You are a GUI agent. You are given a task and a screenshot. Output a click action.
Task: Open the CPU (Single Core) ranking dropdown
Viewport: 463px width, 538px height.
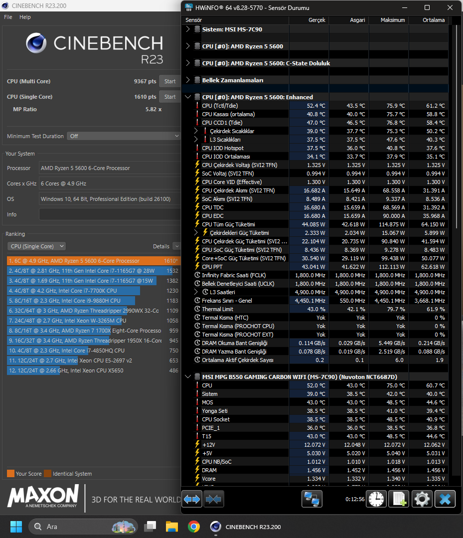[36, 246]
